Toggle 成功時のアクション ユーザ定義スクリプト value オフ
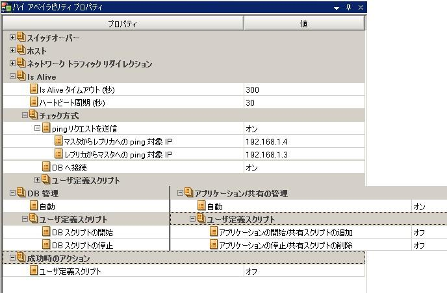This screenshot has height=293, width=447. [x=304, y=271]
